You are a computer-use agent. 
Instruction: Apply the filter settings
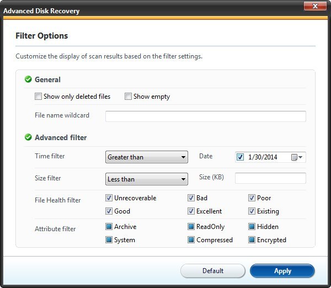tap(282, 271)
